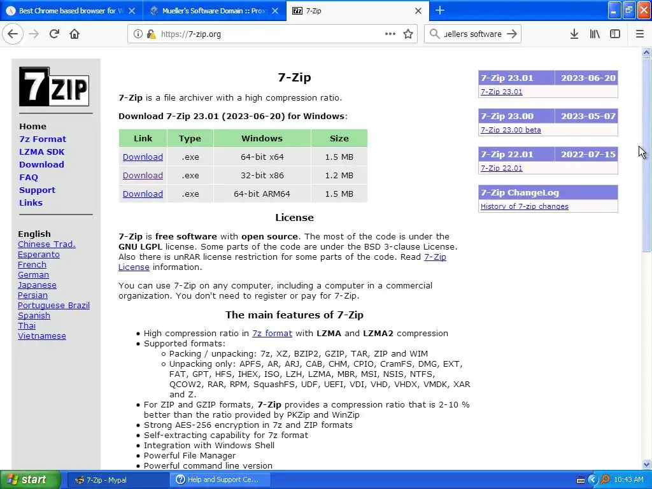Image resolution: width=652 pixels, height=489 pixels.
Task: Go to the browser home page
Action: (74, 34)
